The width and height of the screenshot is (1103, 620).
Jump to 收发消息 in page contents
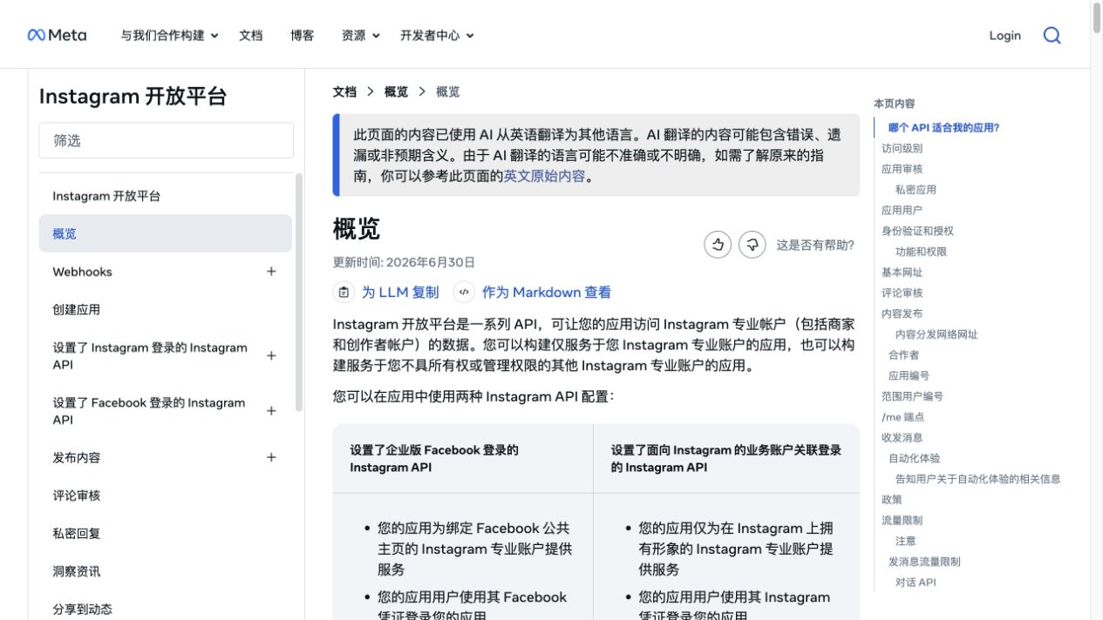[902, 438]
